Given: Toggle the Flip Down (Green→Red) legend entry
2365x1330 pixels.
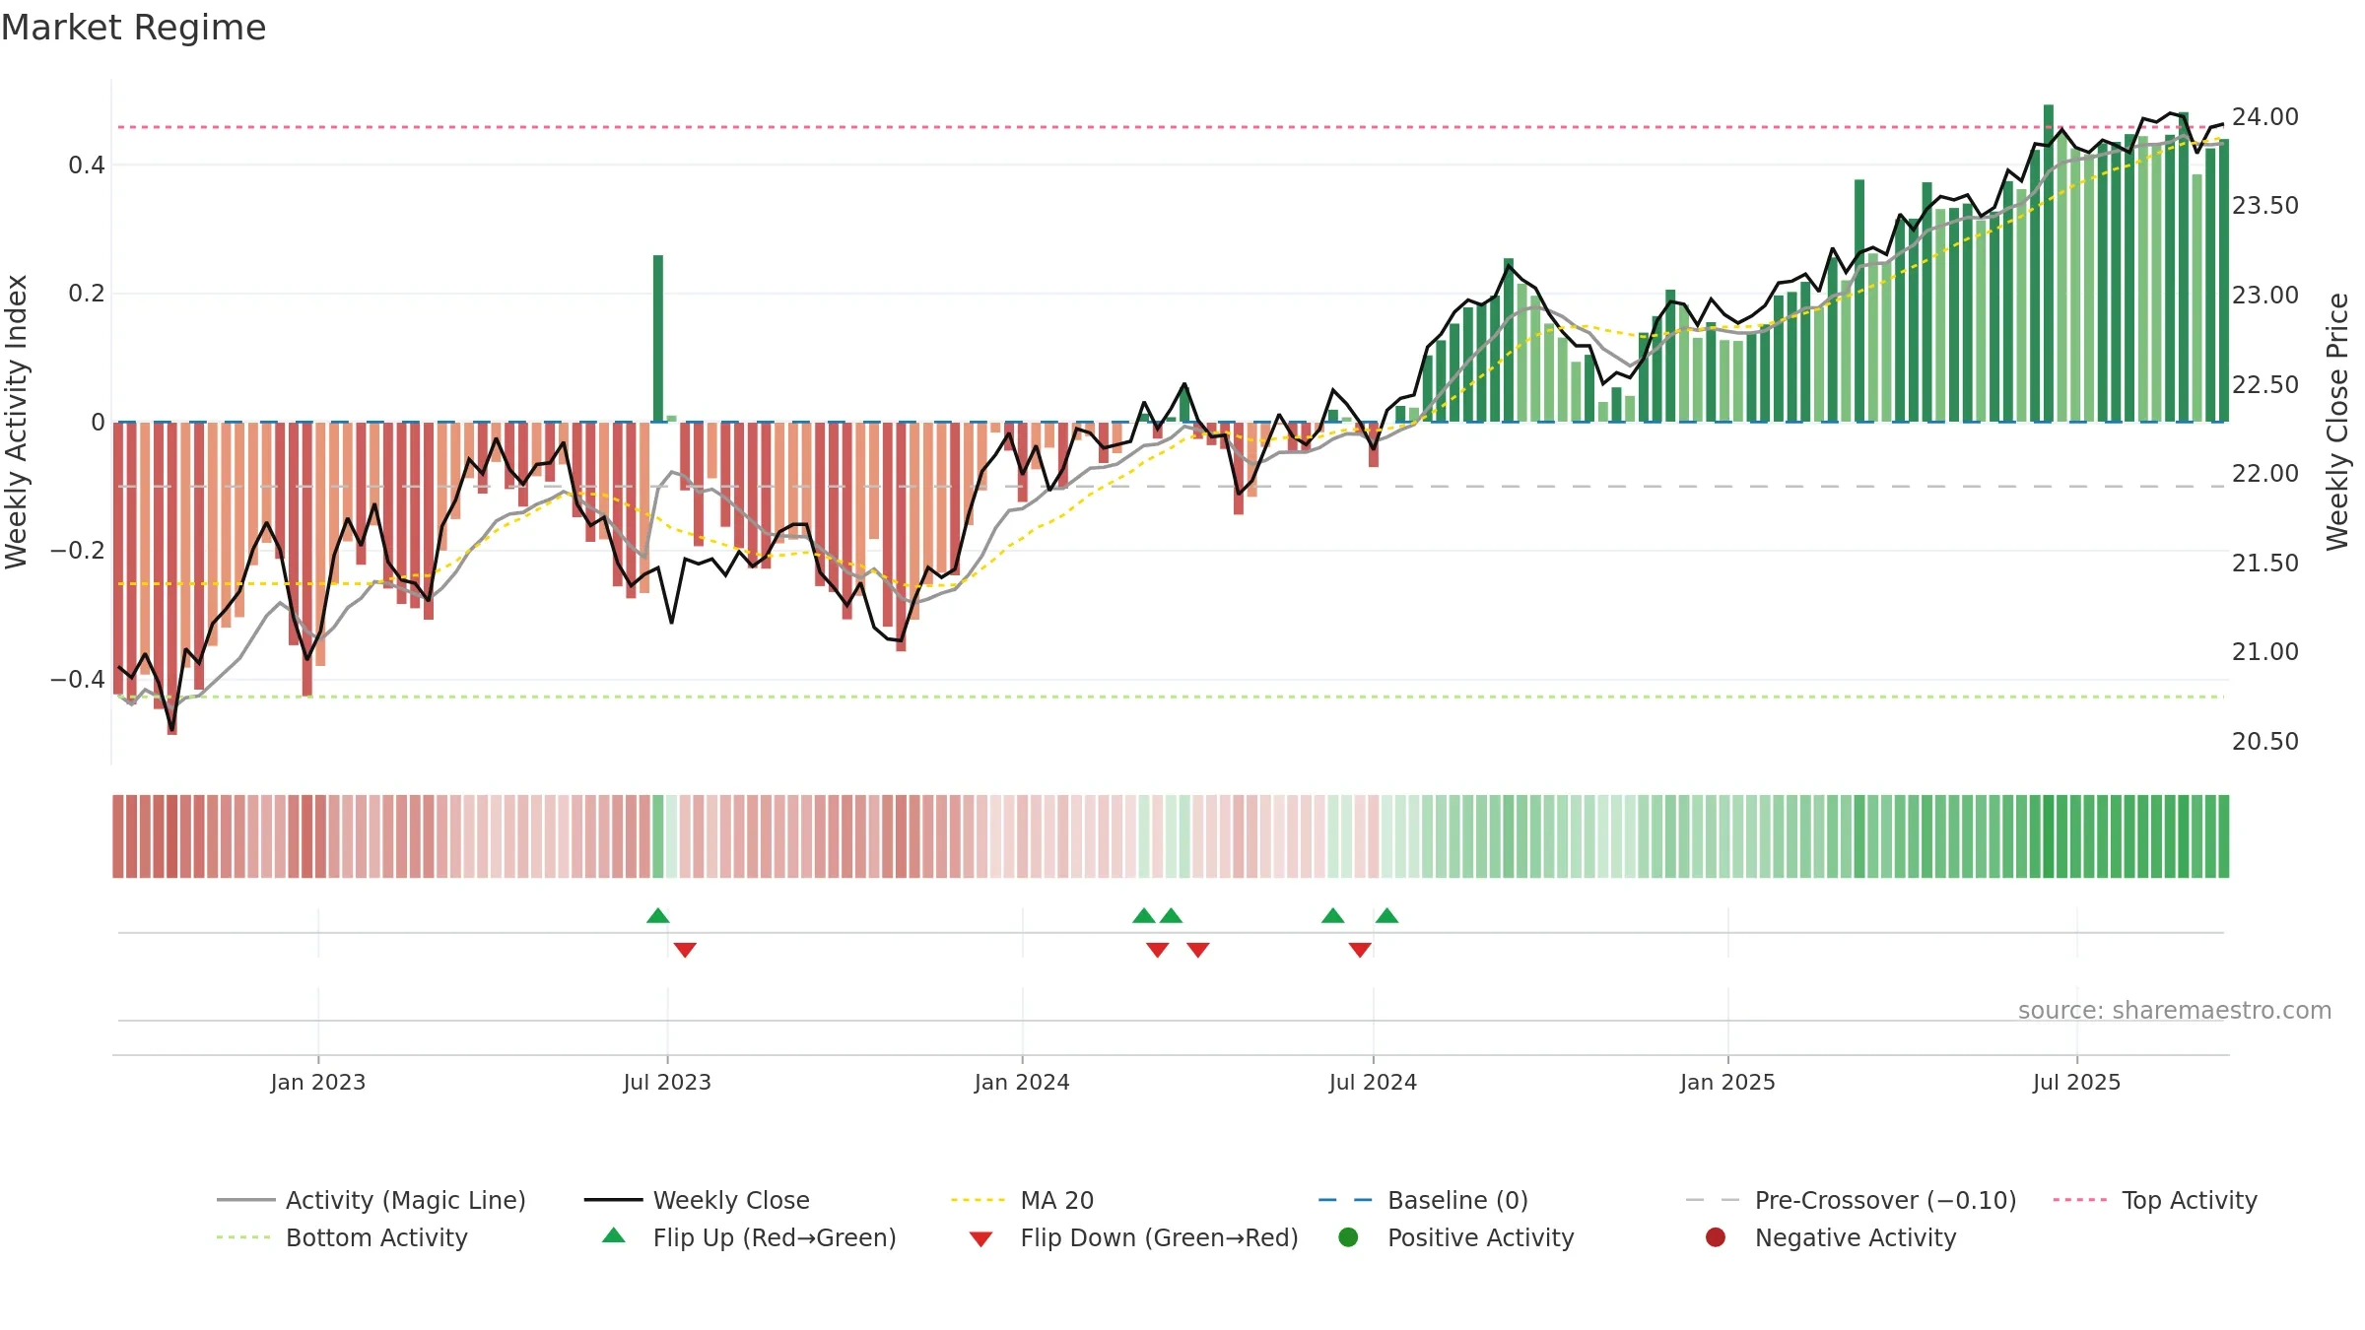Looking at the screenshot, I should pos(1133,1237).
